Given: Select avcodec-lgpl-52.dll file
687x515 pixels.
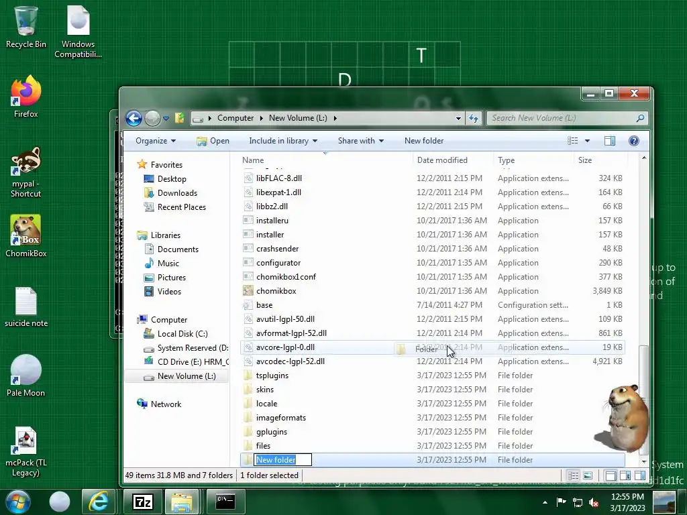Looking at the screenshot, I should pyautogui.click(x=432, y=361).
